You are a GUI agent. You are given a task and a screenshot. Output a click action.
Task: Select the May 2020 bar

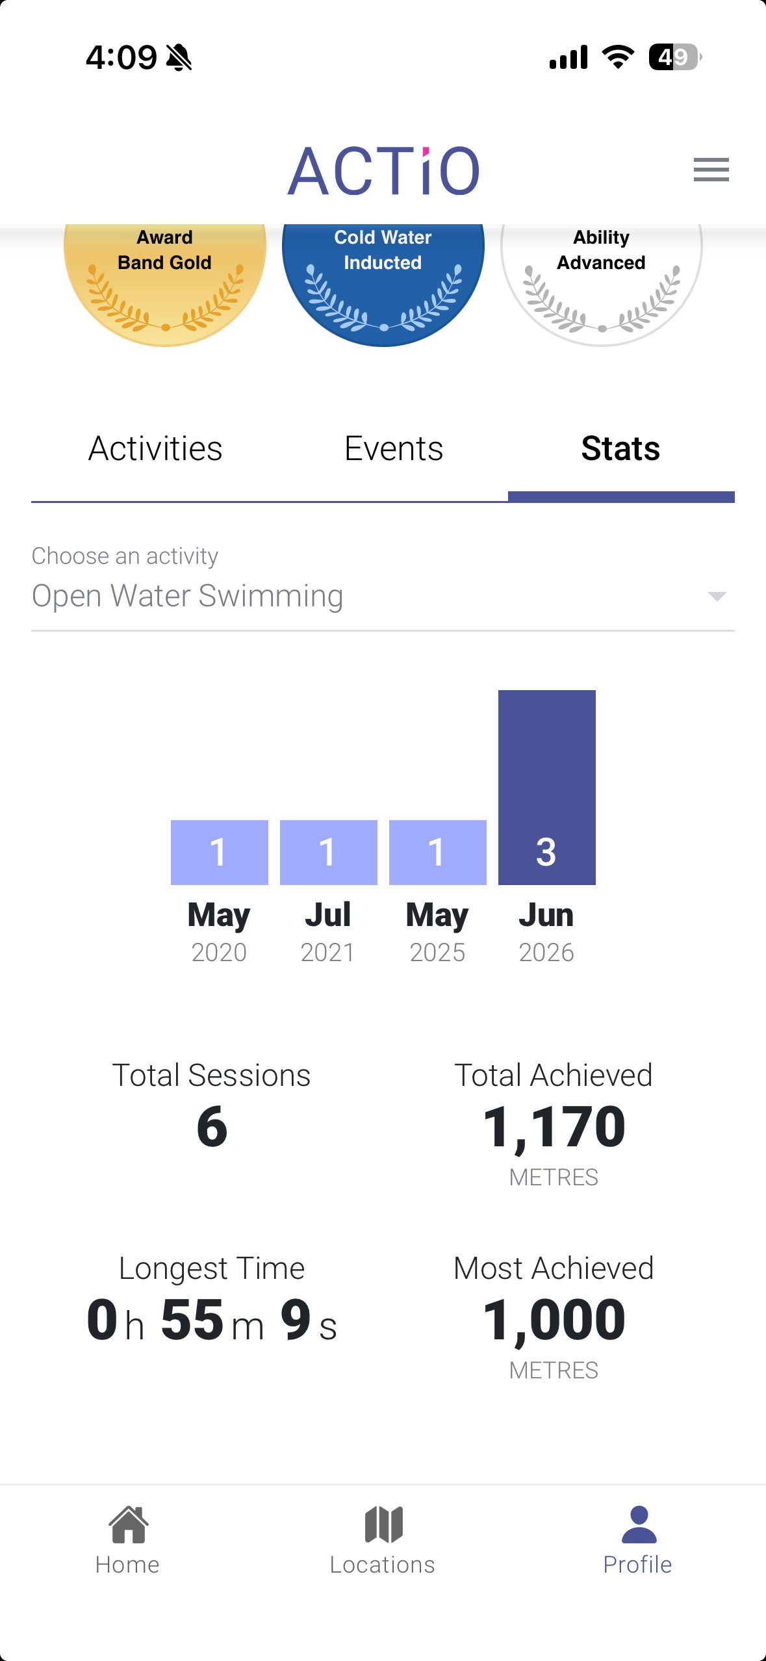click(220, 852)
